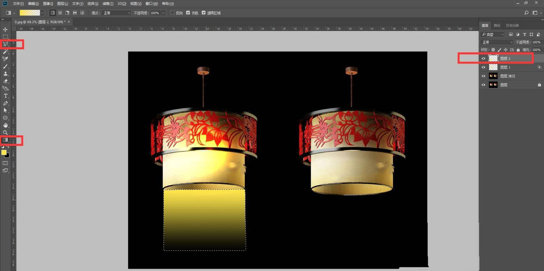Expand the gradient preset picker arrow
Image resolution: width=544 pixels, height=271 pixels.
(x=42, y=13)
